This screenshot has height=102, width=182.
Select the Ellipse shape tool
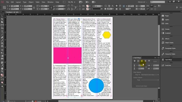[2, 46]
